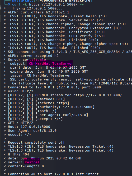132x176 pixels.
Task: Click the highlighted CN=HardHat TeamServer subject text
Action: coord(51,64)
